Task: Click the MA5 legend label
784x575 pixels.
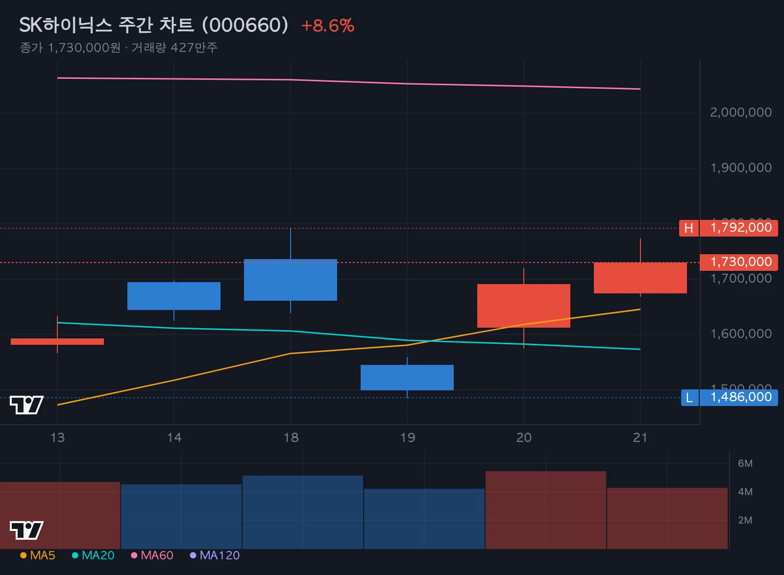Action: pos(43,555)
